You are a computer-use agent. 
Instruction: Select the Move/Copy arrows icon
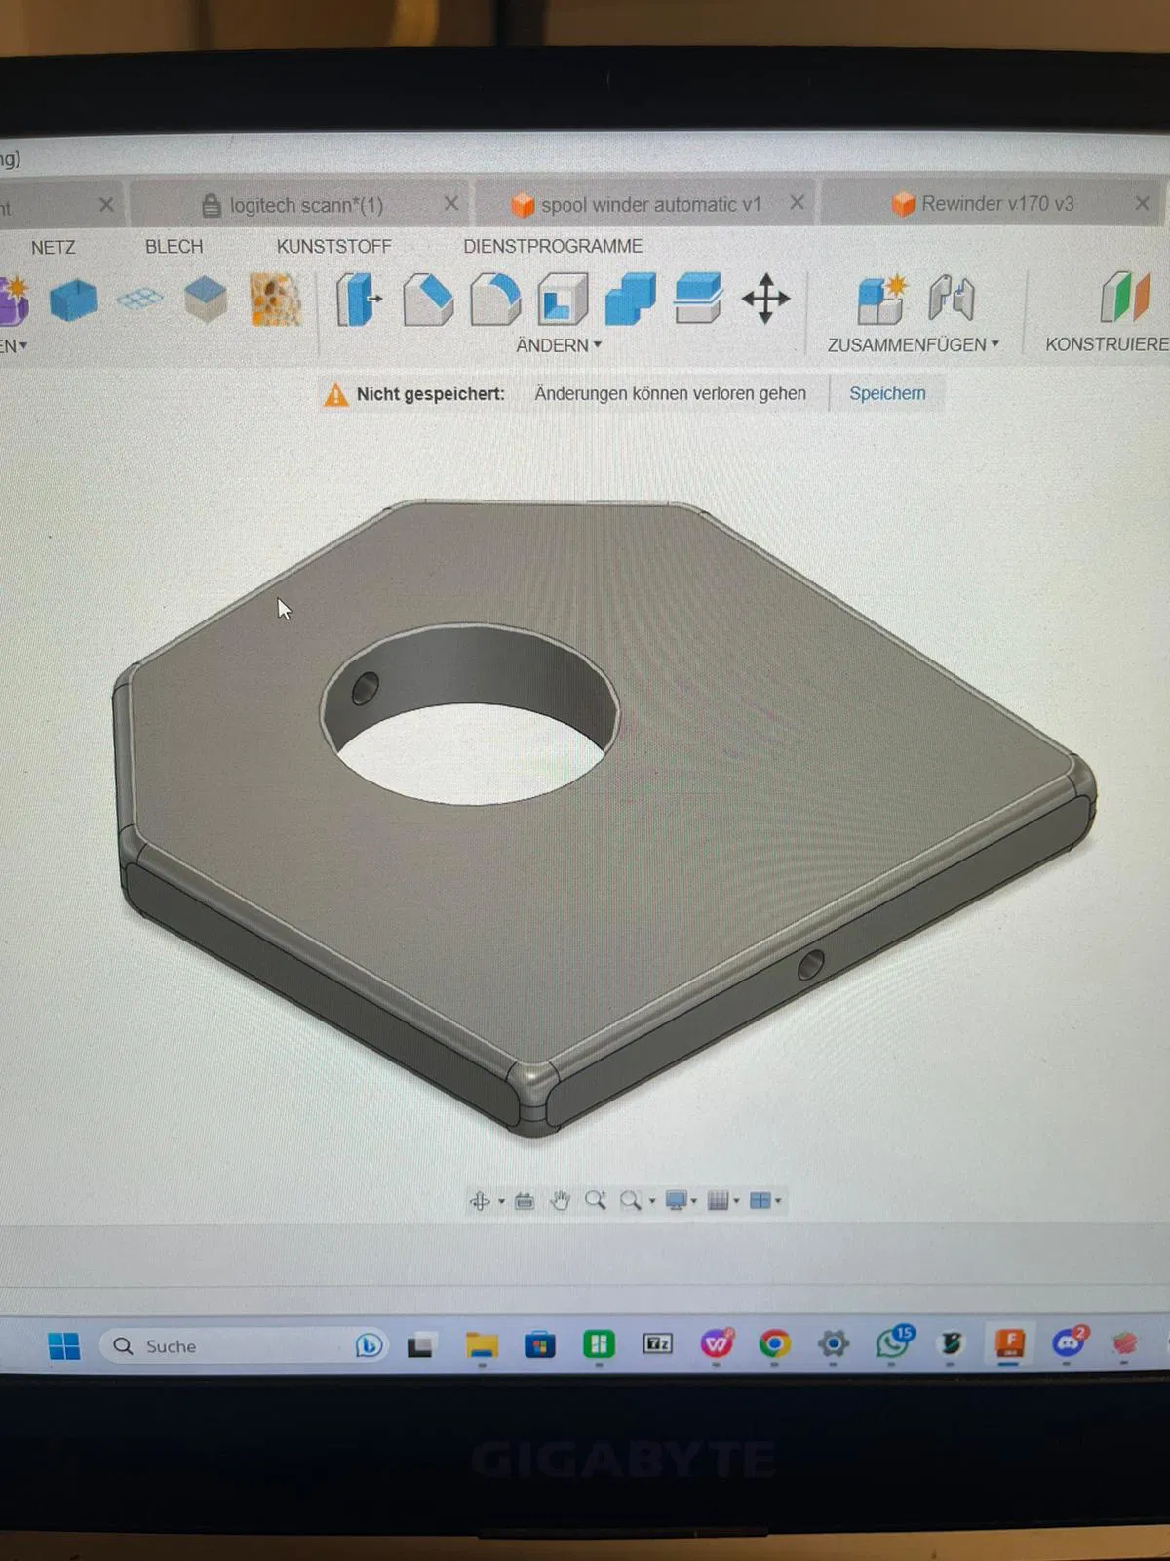point(765,299)
